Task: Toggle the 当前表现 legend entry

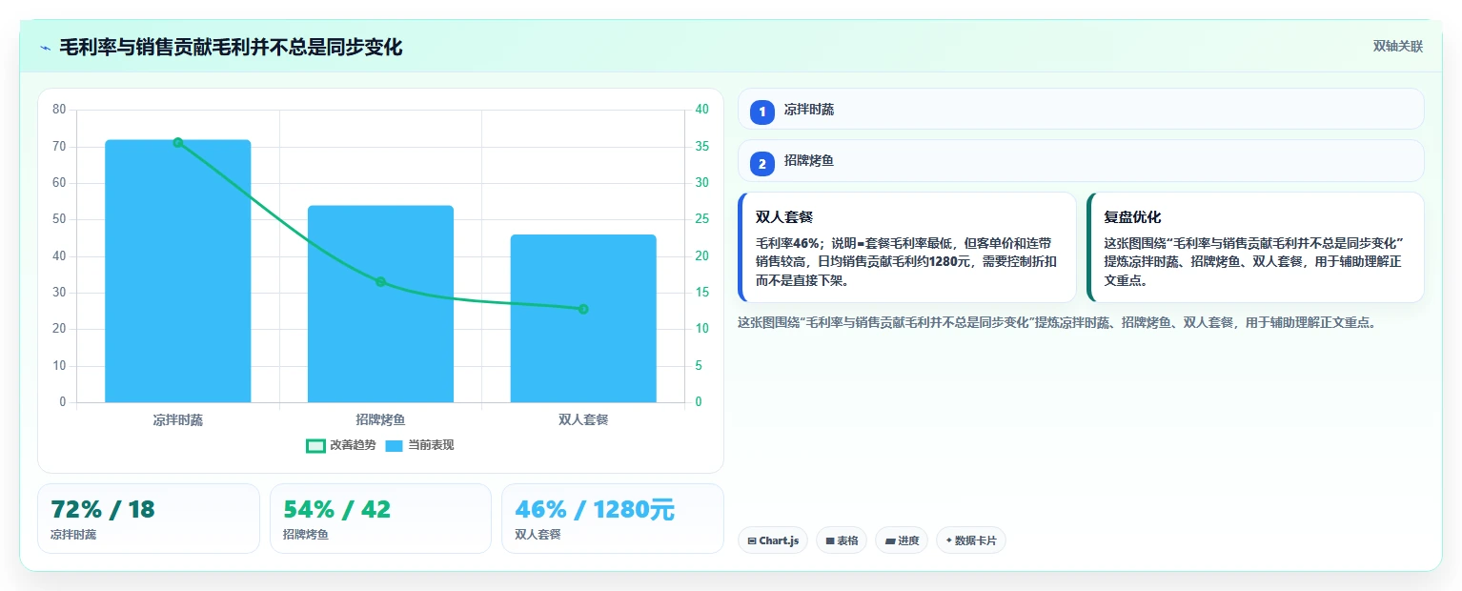Action: (420, 445)
